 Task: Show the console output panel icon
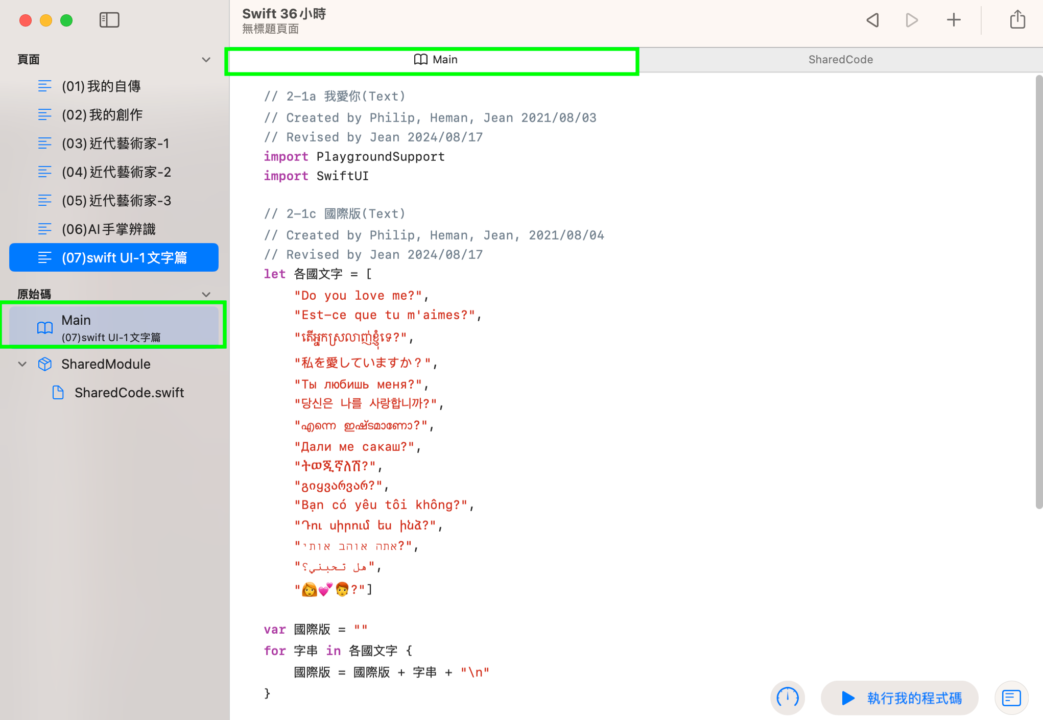pyautogui.click(x=1011, y=698)
